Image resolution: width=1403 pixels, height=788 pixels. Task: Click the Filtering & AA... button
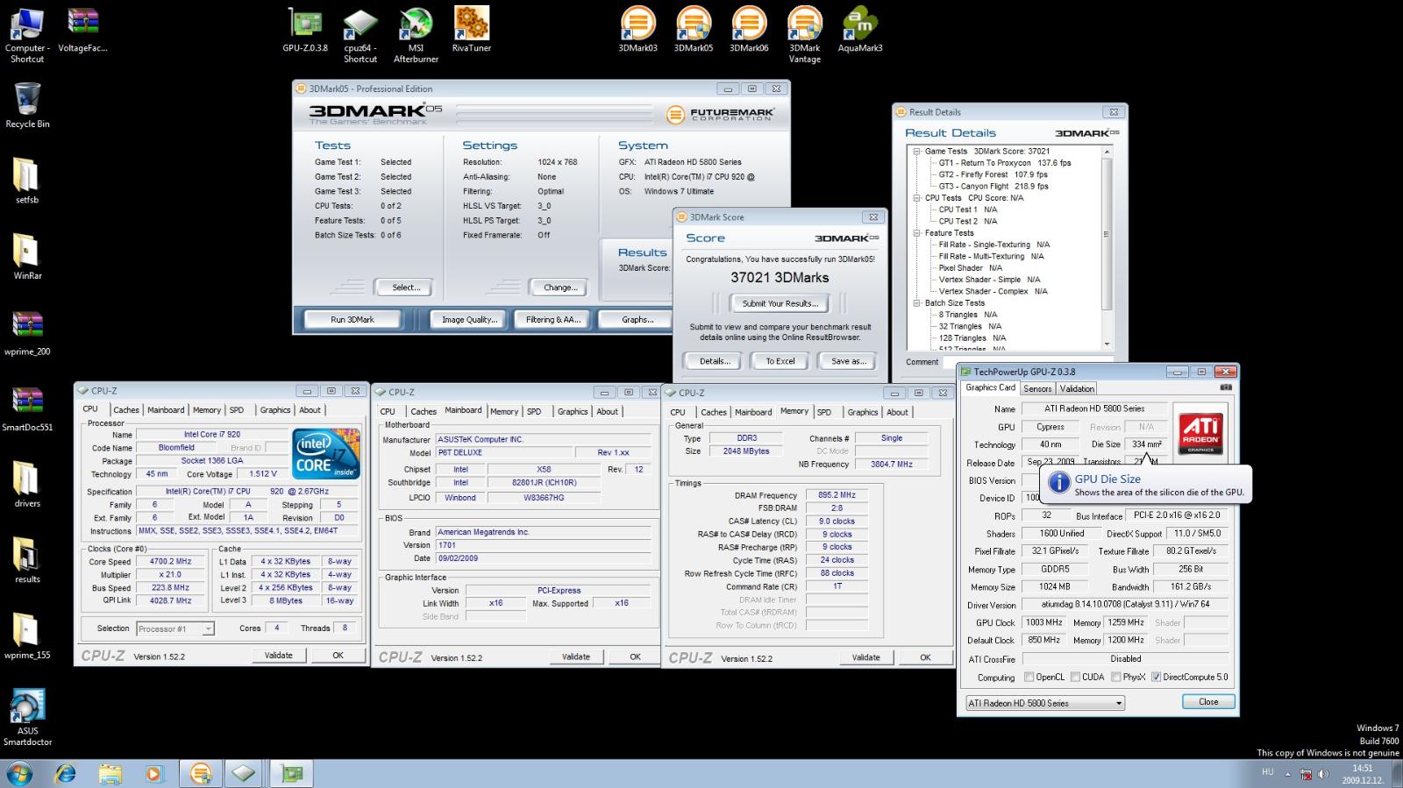point(553,320)
